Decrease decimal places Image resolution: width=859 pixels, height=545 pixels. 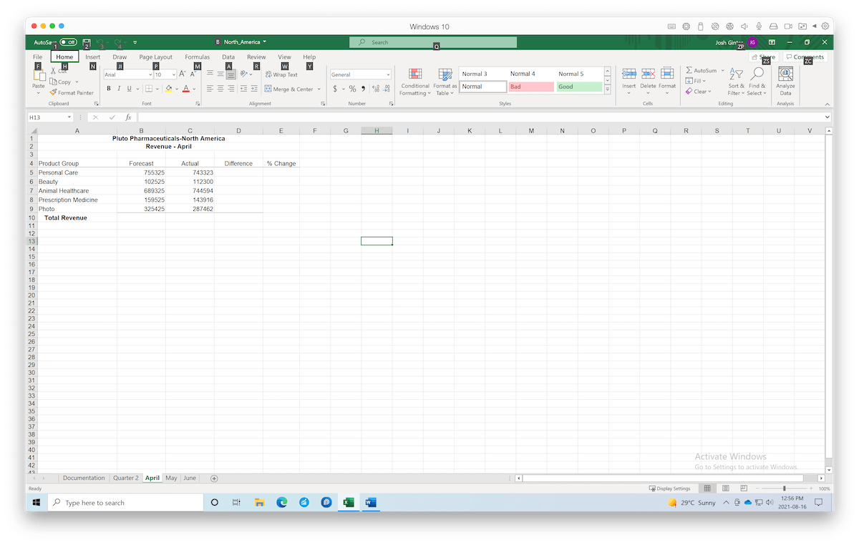[387, 89]
